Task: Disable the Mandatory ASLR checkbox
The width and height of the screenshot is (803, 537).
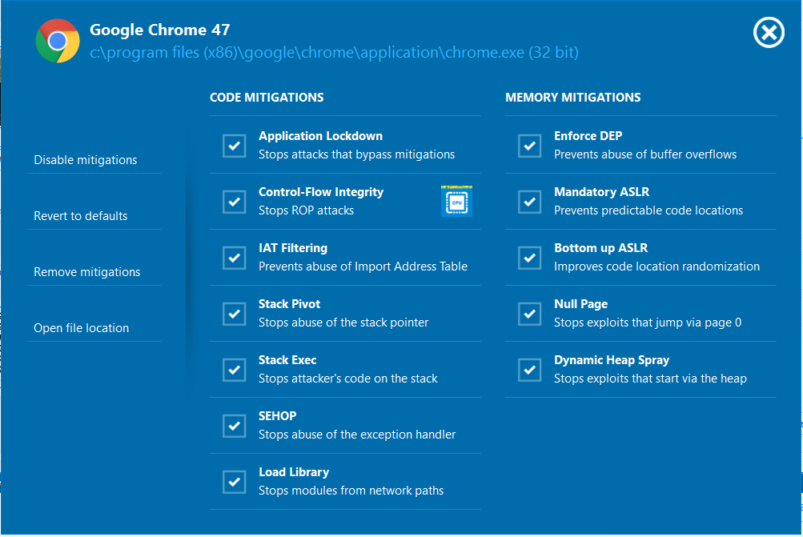Action: (529, 202)
